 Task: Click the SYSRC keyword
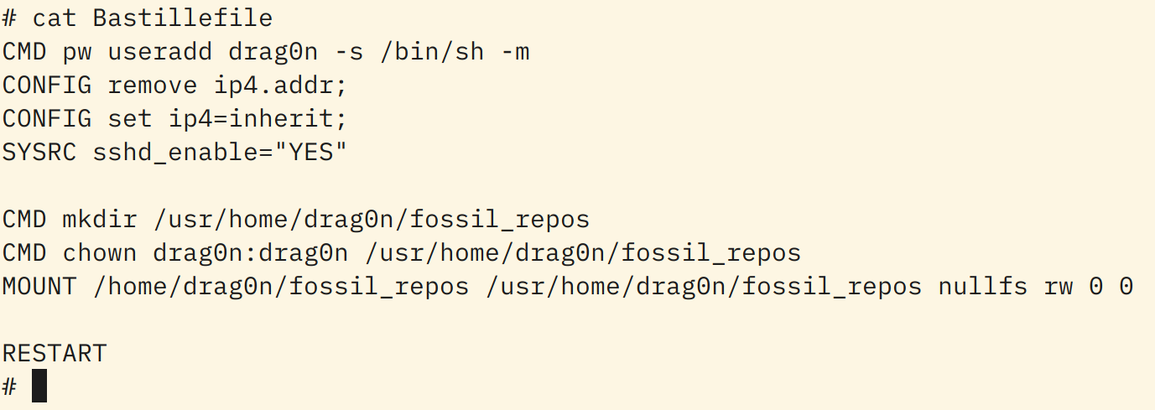click(40, 152)
